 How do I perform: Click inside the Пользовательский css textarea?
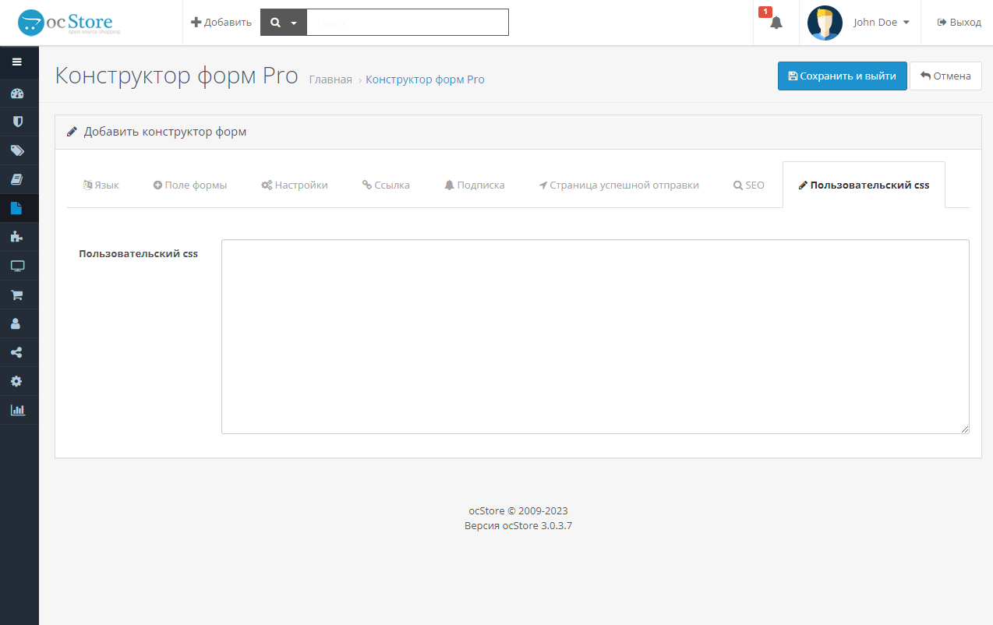(595, 336)
